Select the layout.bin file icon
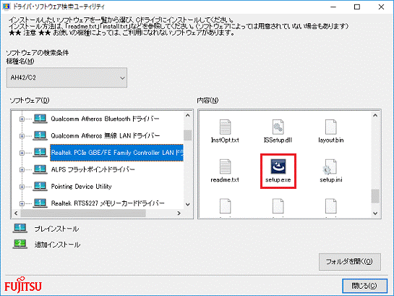The height and width of the screenshot is (296, 394). point(330,127)
